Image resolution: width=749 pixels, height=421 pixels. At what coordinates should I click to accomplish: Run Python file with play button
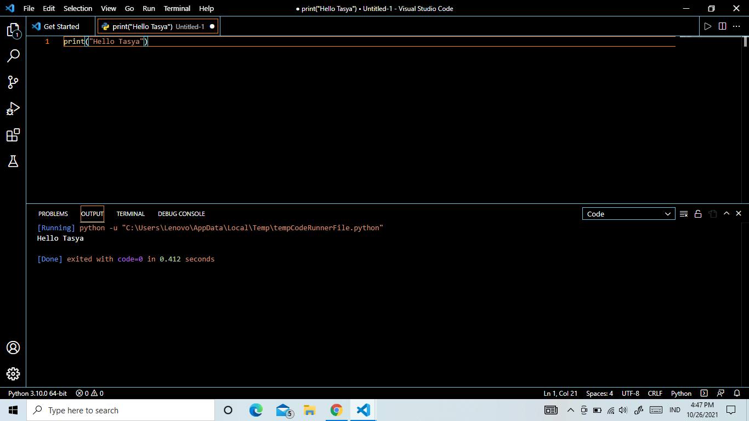pos(707,26)
